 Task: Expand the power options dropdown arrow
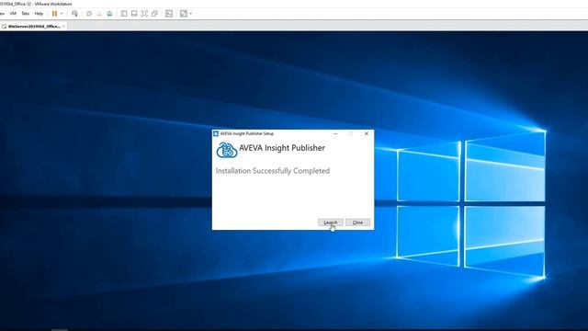pos(62,14)
